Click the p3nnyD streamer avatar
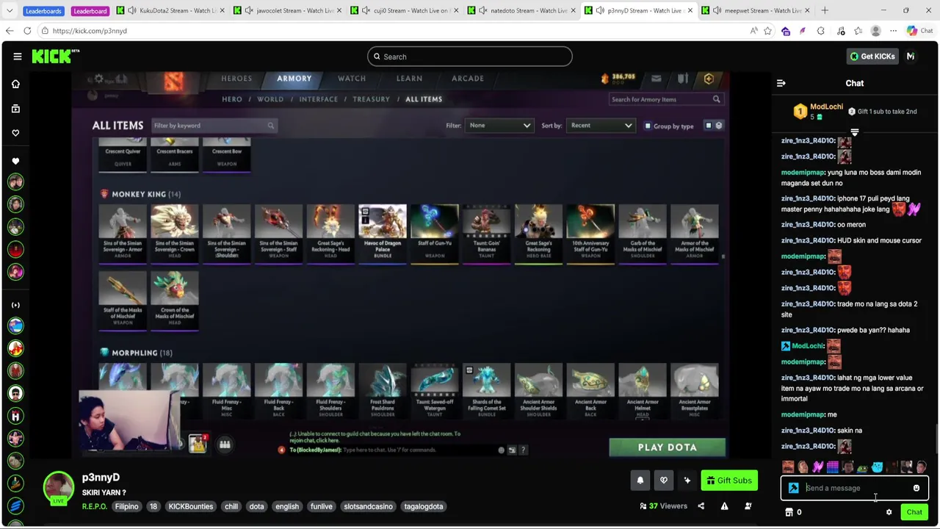Screen dimensions: 940x529 58,488
